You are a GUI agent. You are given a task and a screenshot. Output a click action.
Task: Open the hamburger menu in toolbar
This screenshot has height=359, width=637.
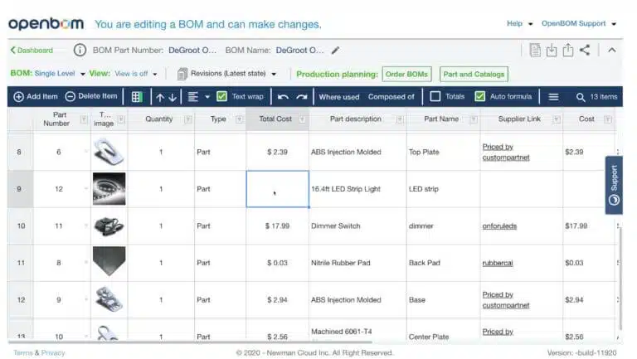553,97
